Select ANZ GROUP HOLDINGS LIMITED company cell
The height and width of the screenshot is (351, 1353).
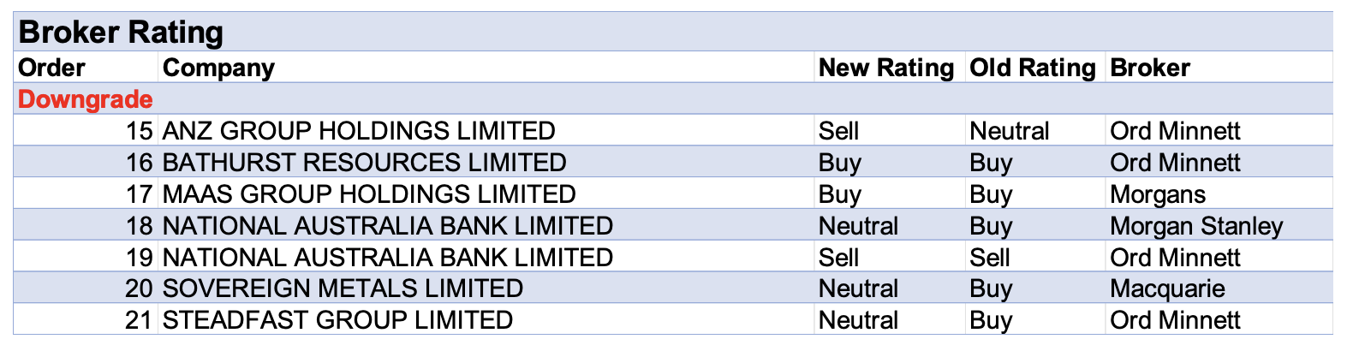[359, 131]
